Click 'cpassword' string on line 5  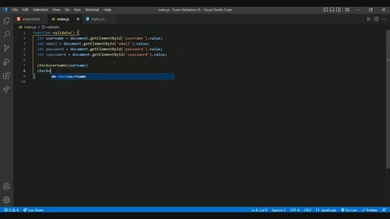click(x=138, y=55)
